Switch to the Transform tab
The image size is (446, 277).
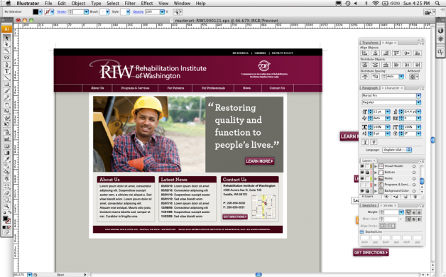tap(370, 43)
